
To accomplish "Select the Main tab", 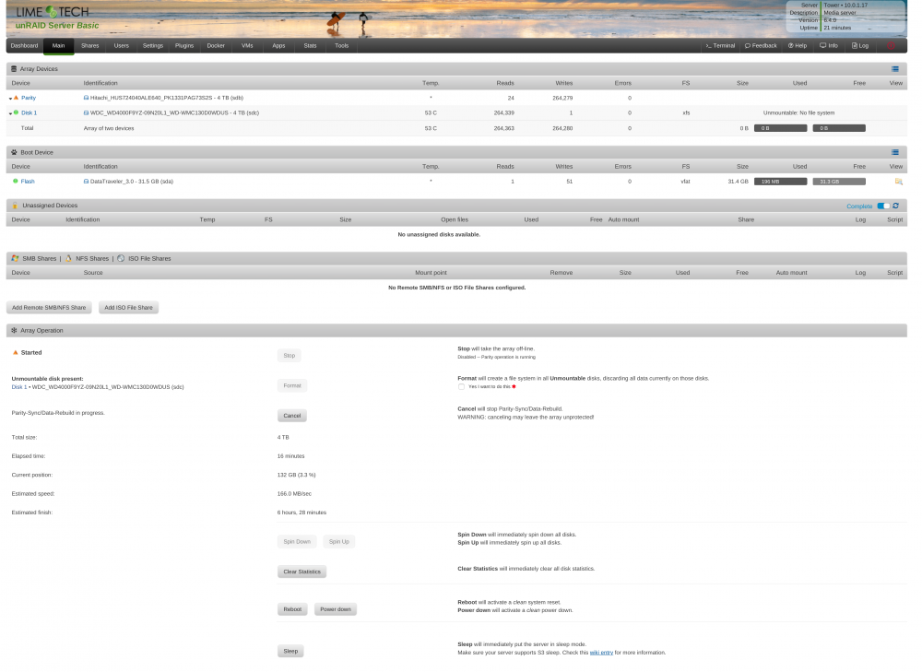I will coord(58,45).
